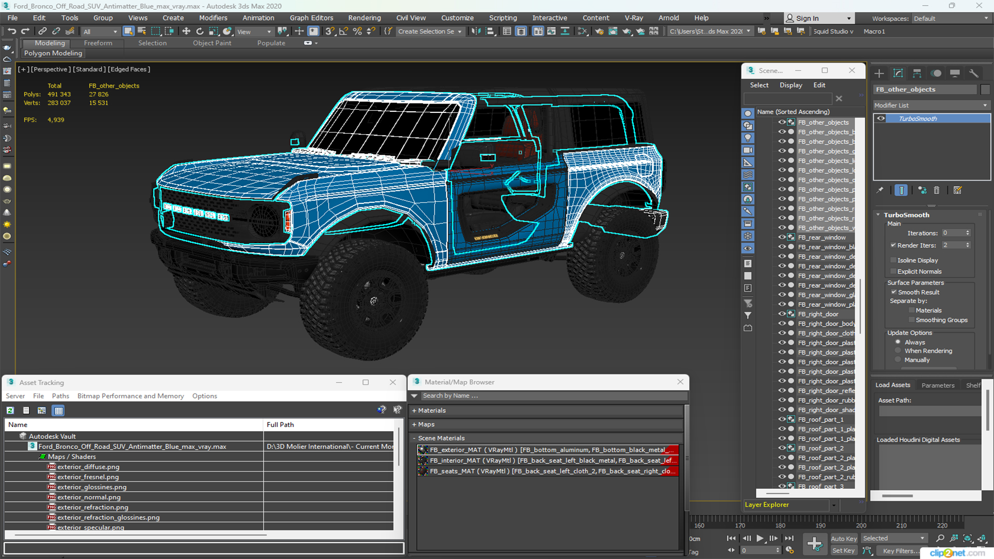Toggle the Percent Snap icon
The height and width of the screenshot is (559, 994).
click(x=357, y=32)
